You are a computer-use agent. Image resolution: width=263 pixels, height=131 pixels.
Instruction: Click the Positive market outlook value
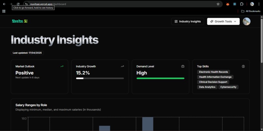click(24, 73)
